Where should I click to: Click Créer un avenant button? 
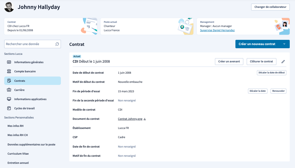[x=229, y=61]
